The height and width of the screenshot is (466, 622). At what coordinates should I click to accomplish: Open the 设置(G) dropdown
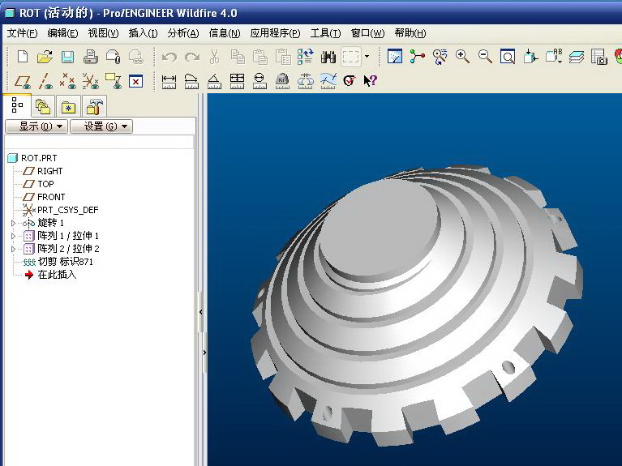tap(101, 126)
